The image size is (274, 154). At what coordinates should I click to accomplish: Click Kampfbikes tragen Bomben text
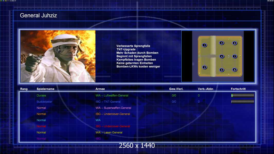(x=136, y=60)
